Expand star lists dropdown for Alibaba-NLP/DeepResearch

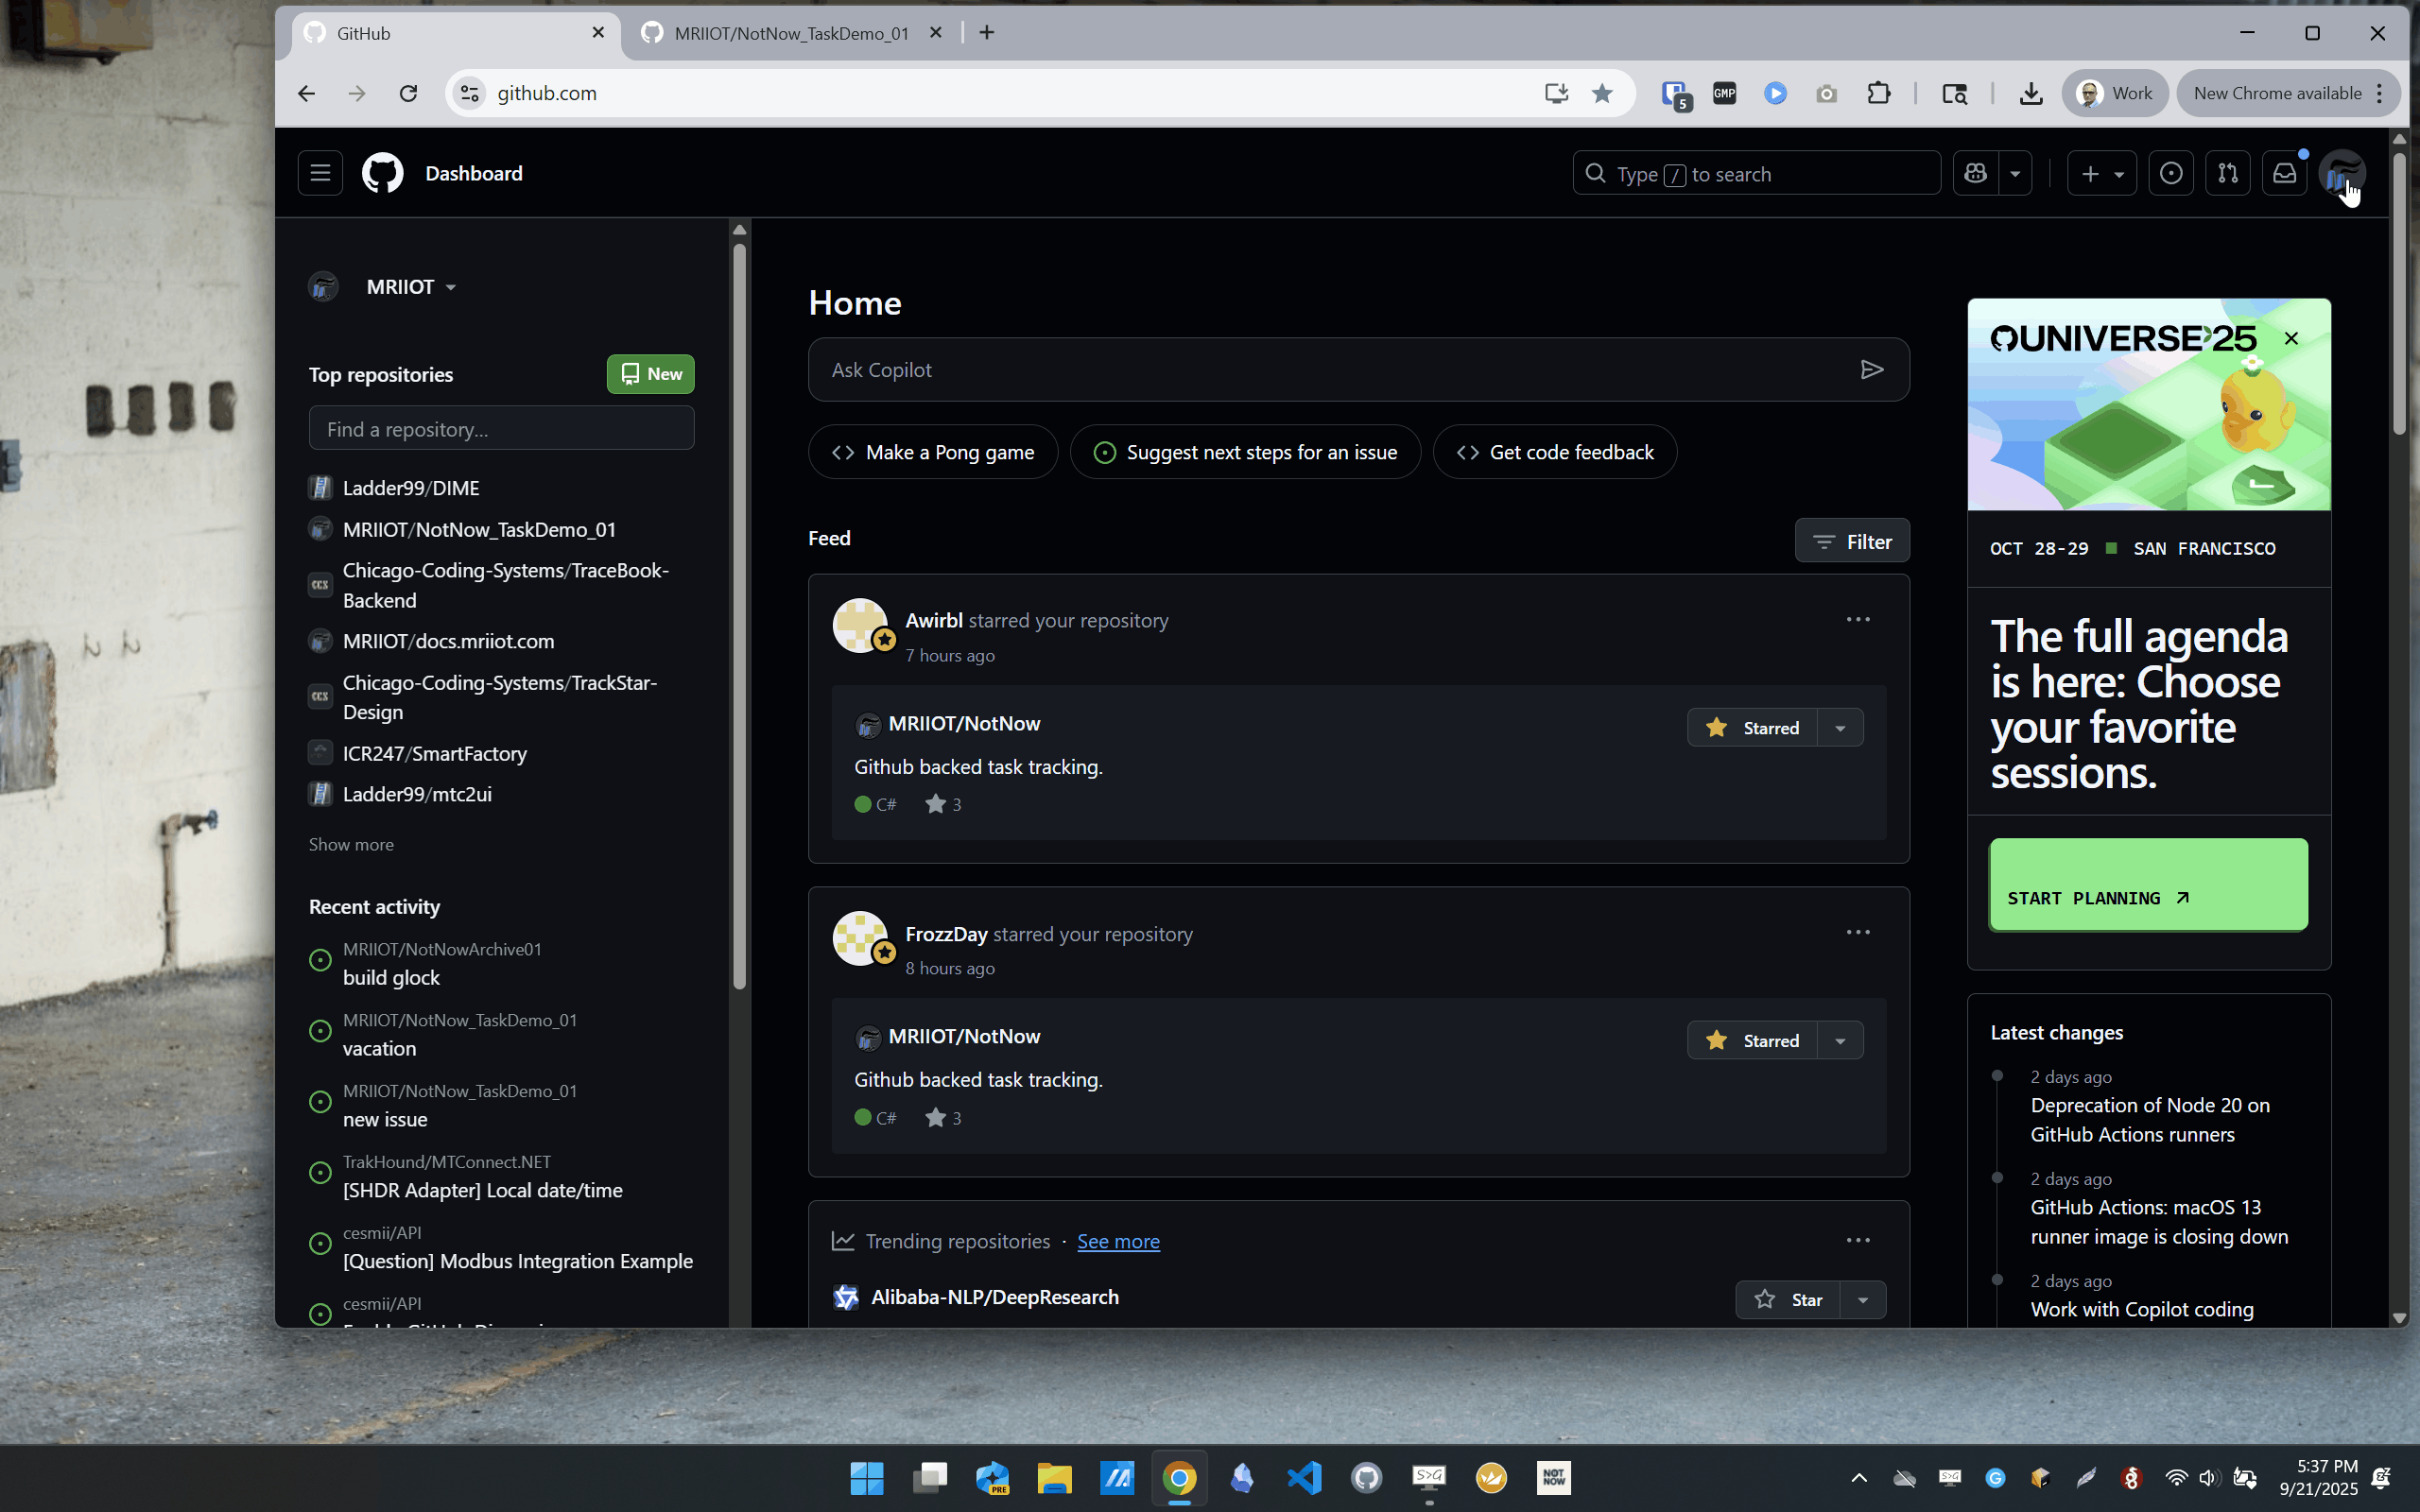tap(1863, 1300)
